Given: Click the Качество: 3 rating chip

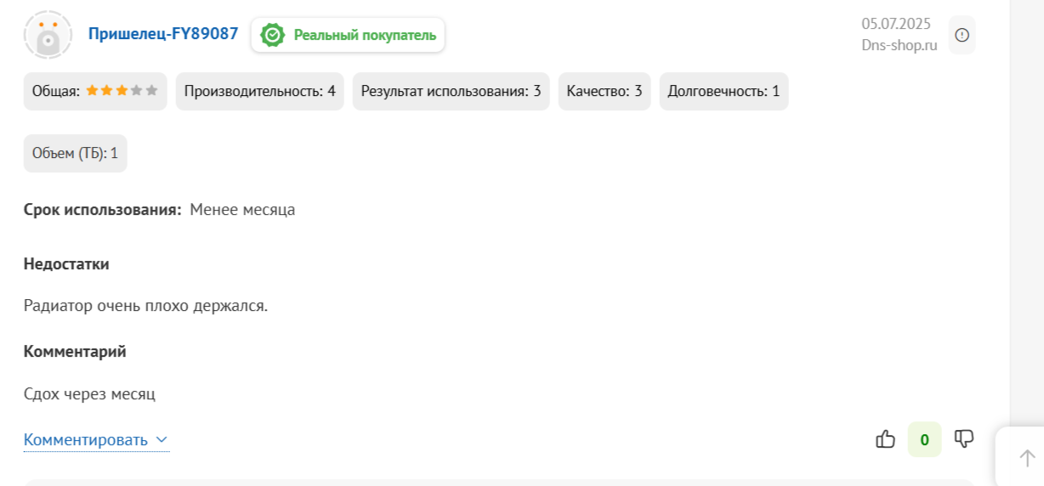Looking at the screenshot, I should click(604, 91).
